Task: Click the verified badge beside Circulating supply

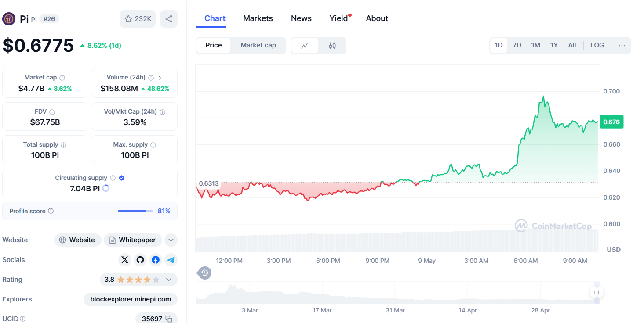Action: [122, 178]
